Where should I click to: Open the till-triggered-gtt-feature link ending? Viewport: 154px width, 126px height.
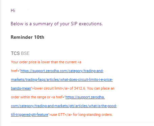tap(29, 115)
